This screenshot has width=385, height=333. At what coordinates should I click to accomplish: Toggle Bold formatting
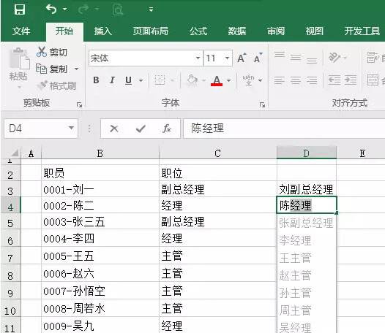point(96,80)
